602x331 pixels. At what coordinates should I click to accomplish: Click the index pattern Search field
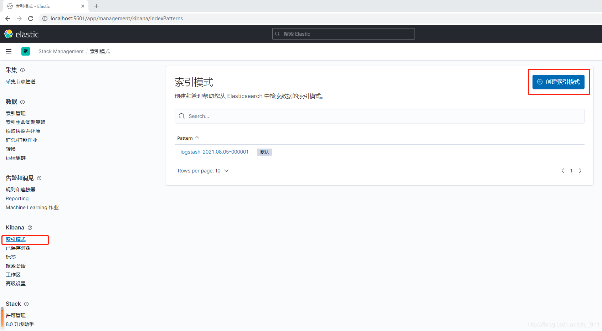(x=380, y=116)
